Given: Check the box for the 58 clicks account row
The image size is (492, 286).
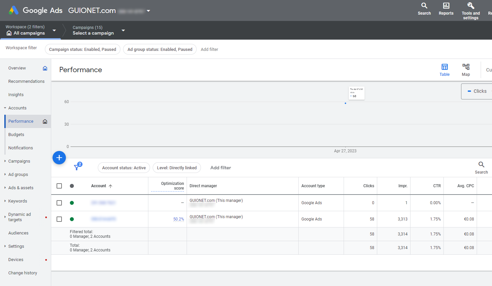Looking at the screenshot, I should pyautogui.click(x=59, y=219).
